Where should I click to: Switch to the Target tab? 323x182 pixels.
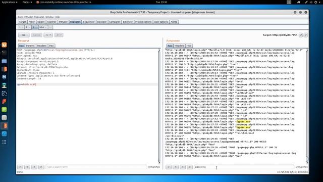(x=22, y=22)
